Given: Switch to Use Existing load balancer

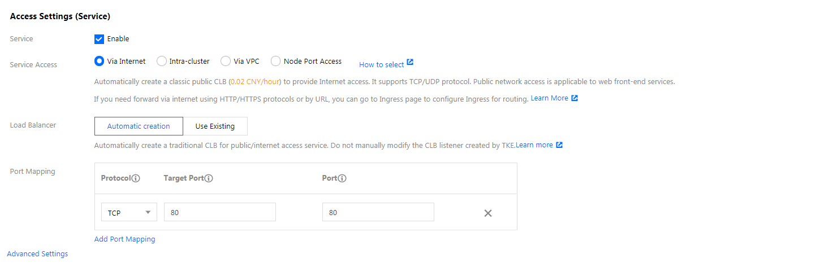Looking at the screenshot, I should tap(215, 126).
